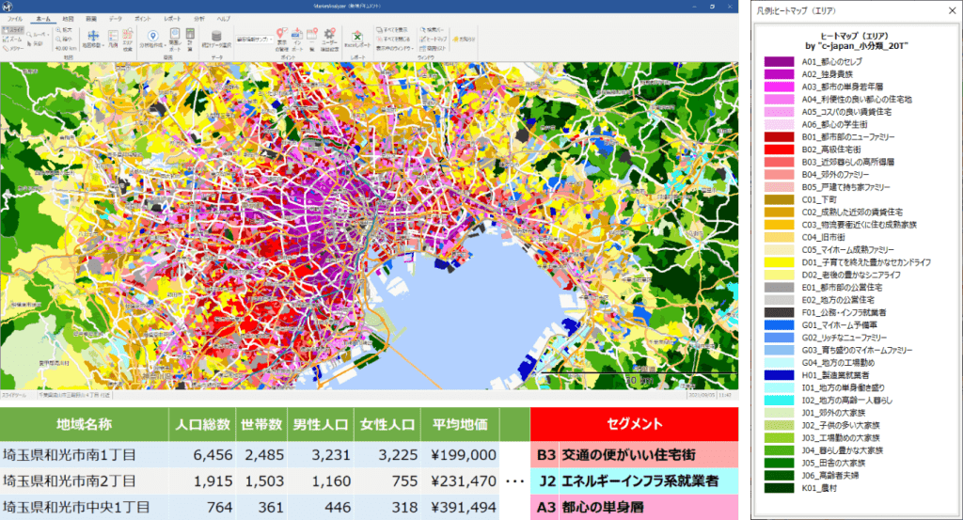The width and height of the screenshot is (963, 520).
Task: Click the A01_都心のセレブ color swatch
Action: point(779,61)
